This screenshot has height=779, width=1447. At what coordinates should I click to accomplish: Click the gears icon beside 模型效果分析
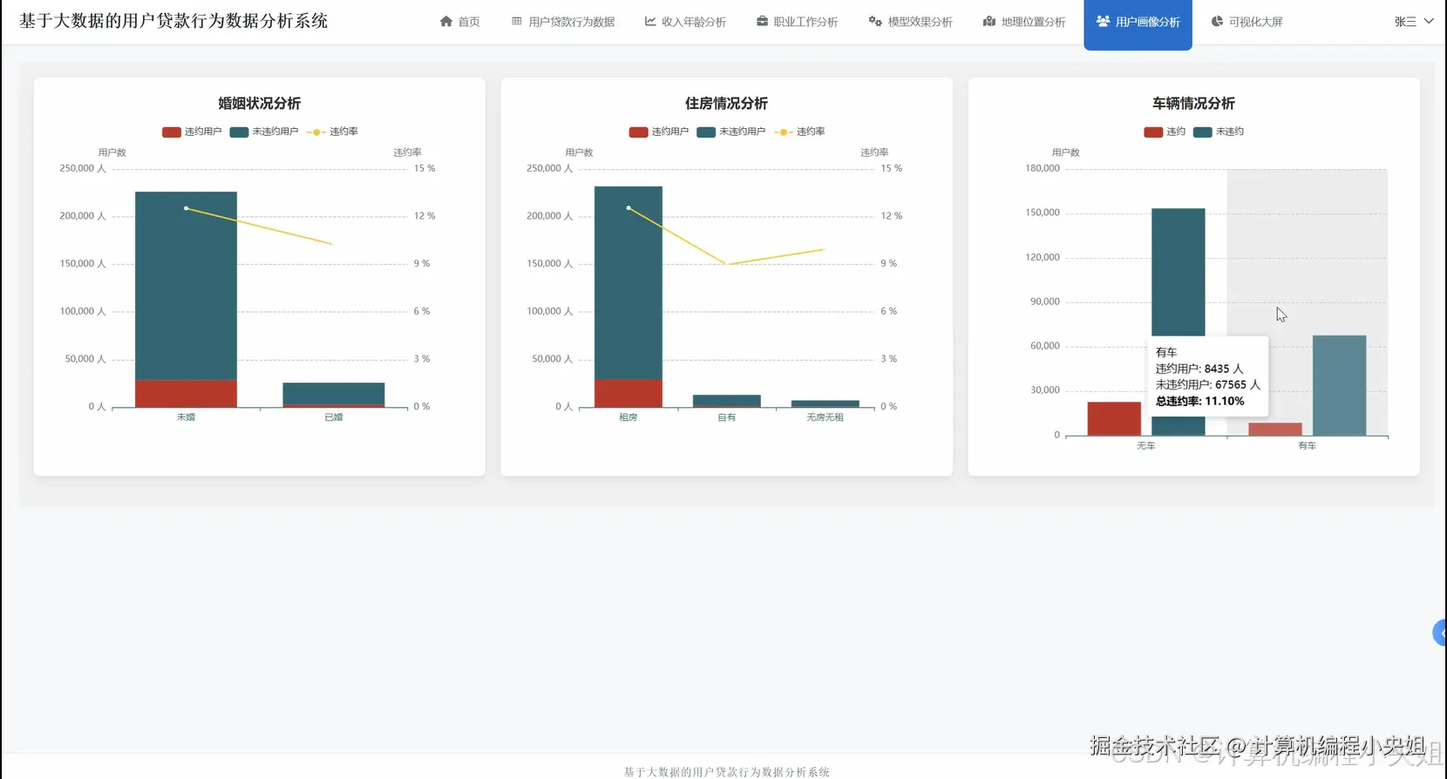[x=875, y=21]
